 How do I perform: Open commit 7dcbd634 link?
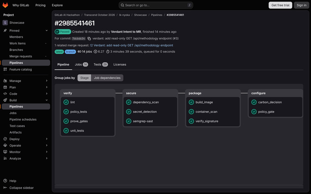coord(79,38)
